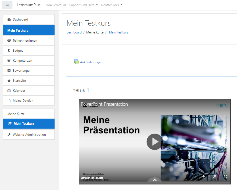Open the Support und Hilfe dropdown
This screenshot has width=237, height=190.
83,5
